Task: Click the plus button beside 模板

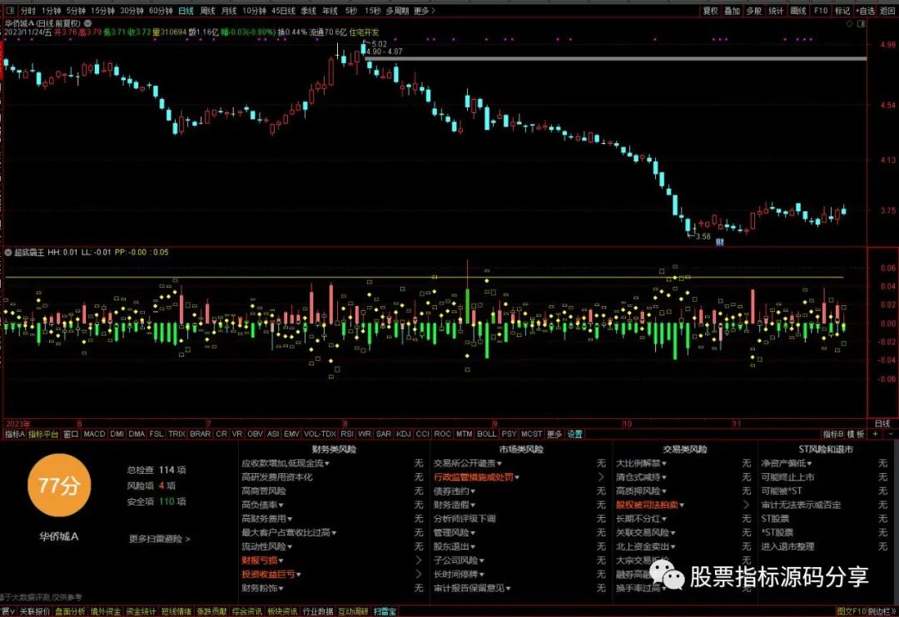Action: 876,434
